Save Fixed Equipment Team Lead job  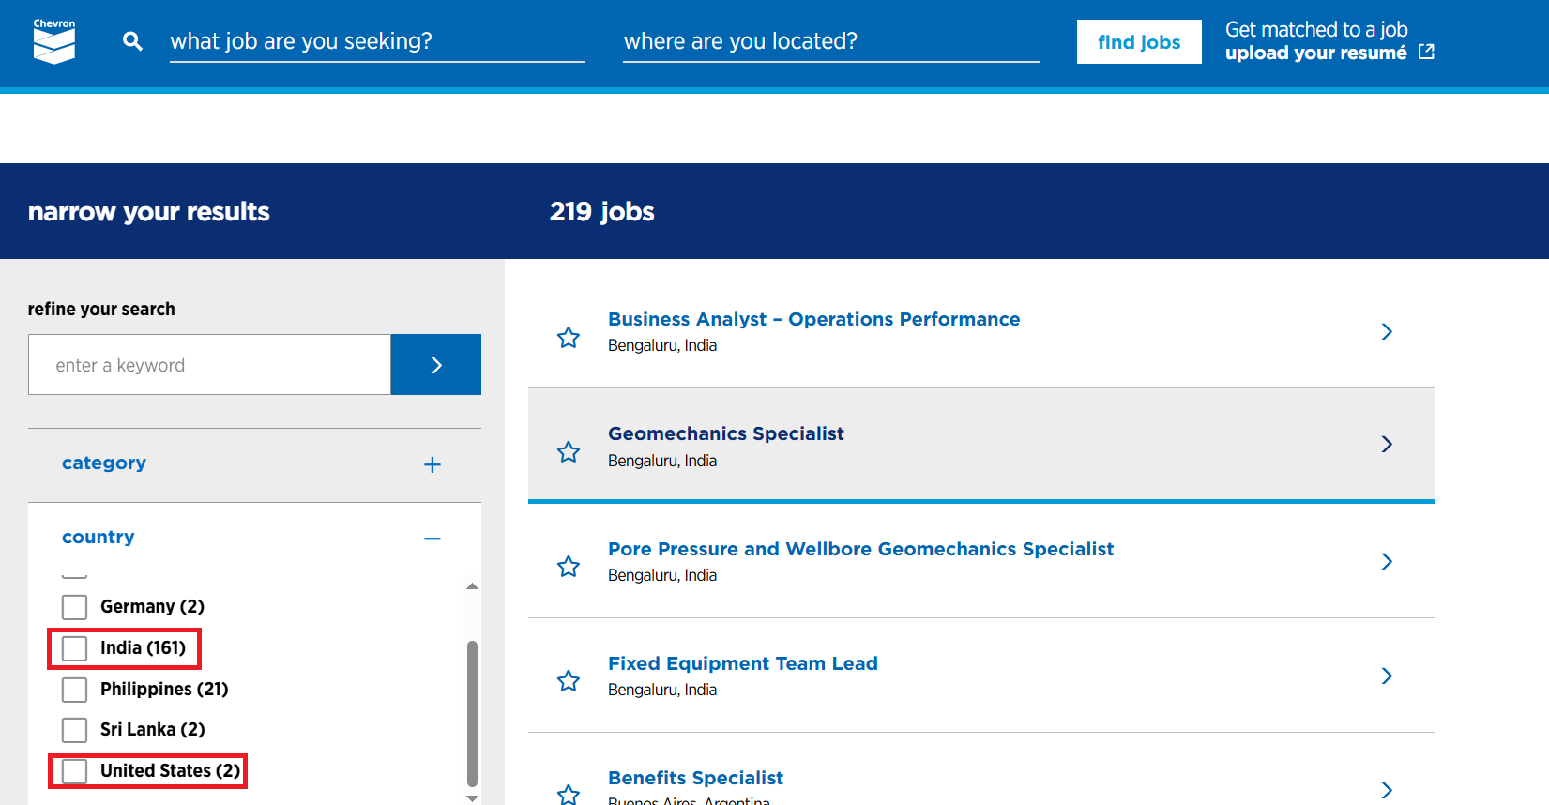tap(569, 681)
